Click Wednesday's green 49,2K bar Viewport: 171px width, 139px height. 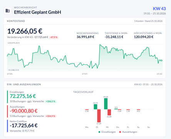click(x=106, y=104)
